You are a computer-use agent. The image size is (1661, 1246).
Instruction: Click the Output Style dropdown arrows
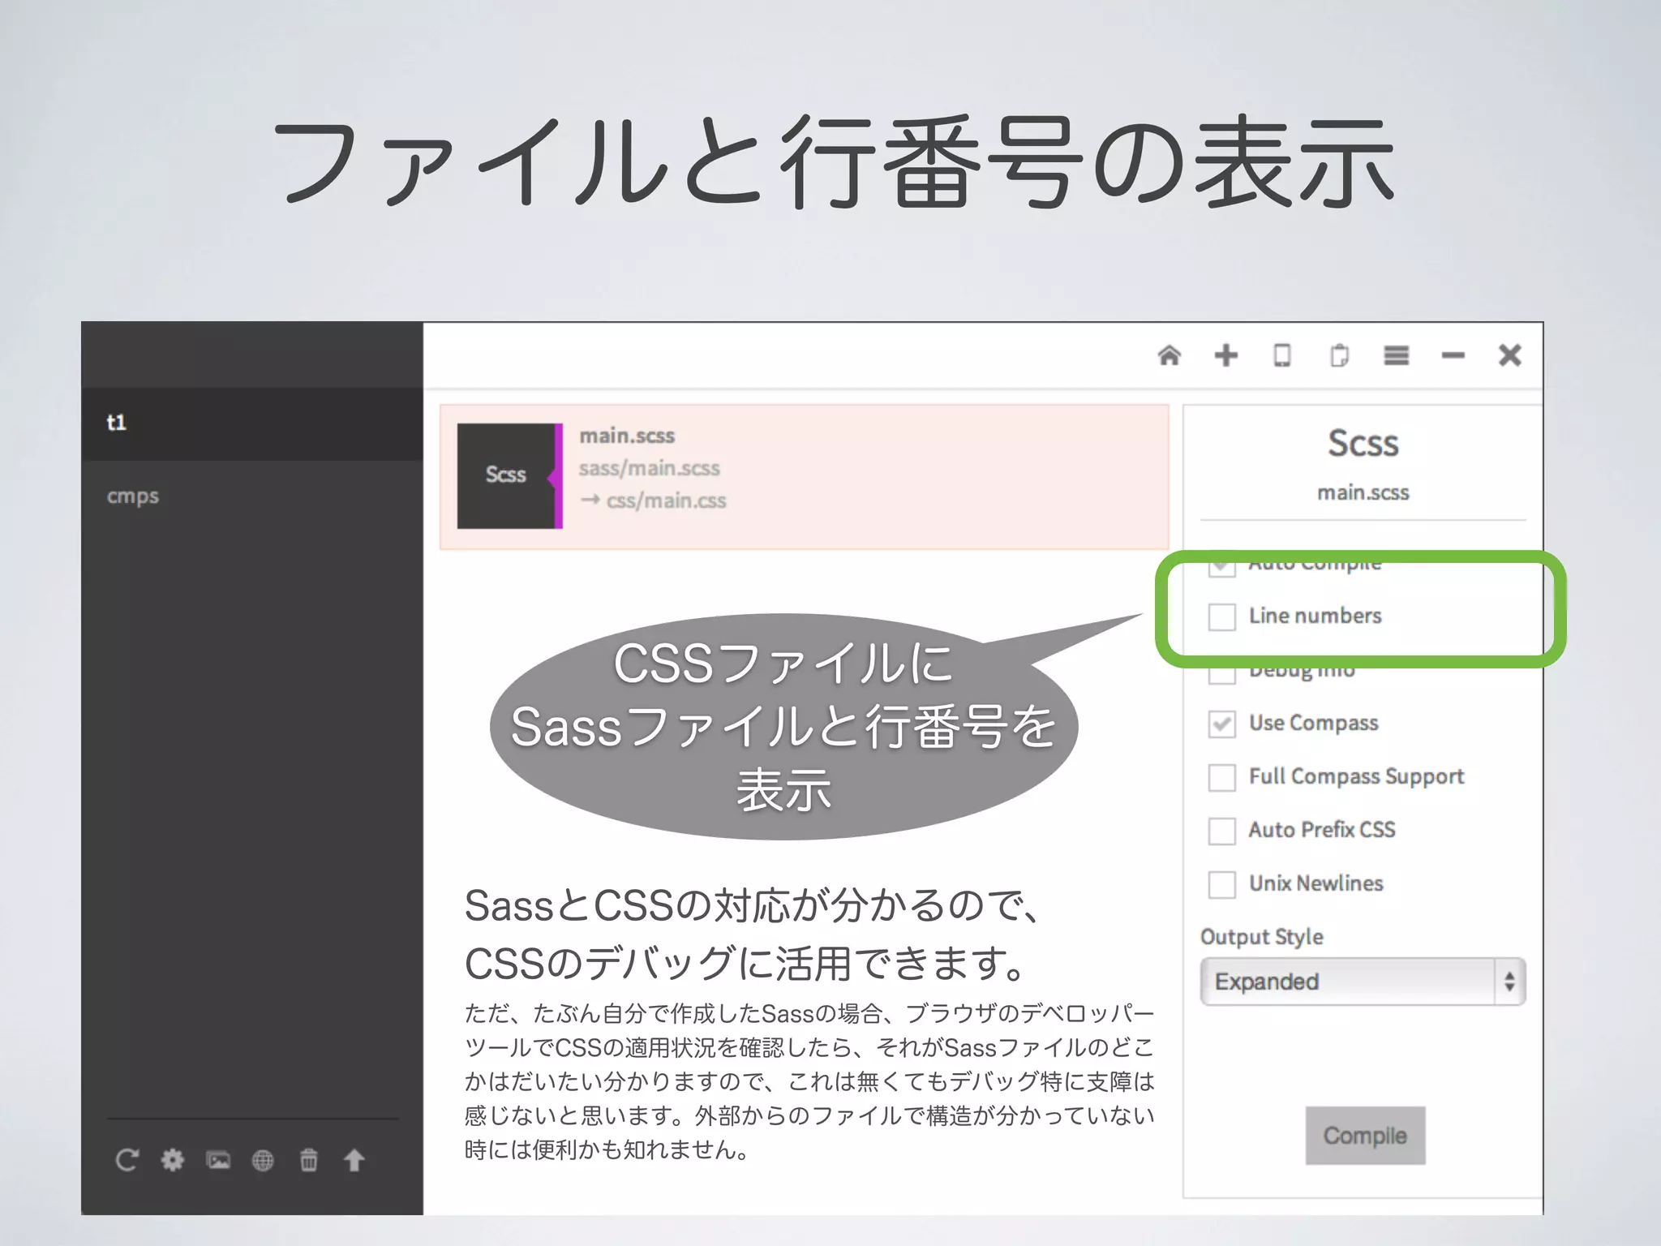(1509, 982)
